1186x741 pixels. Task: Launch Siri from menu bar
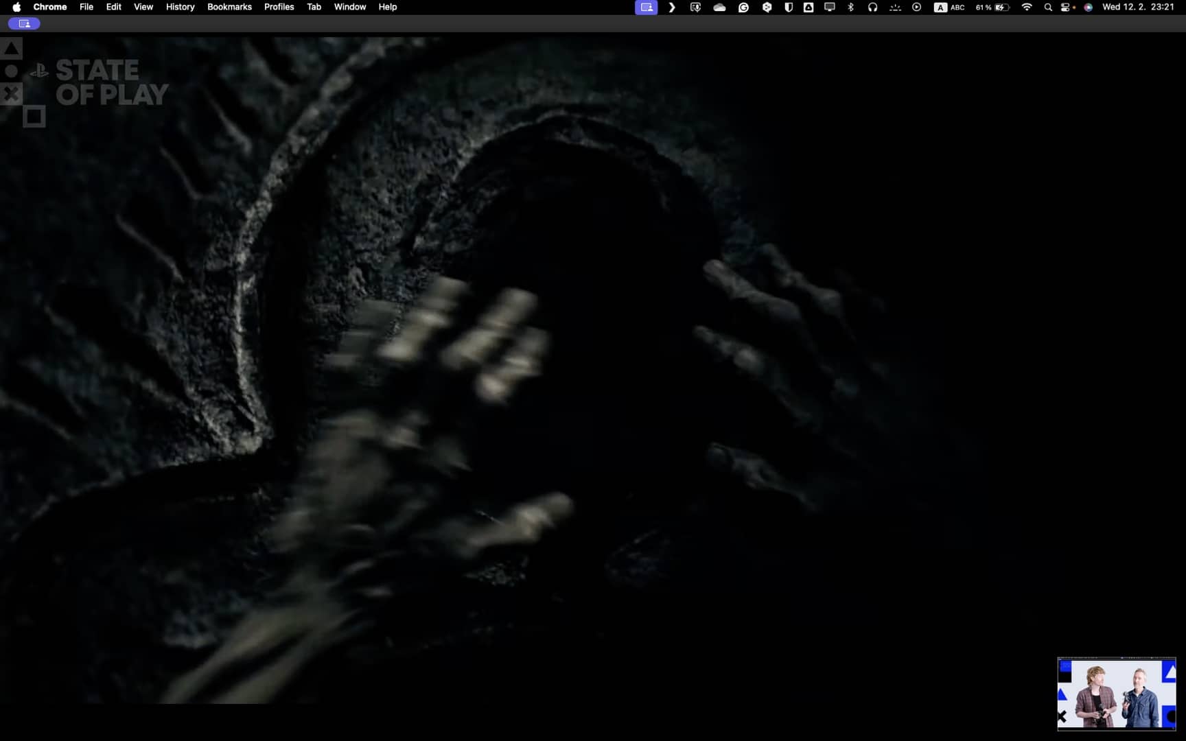pos(1089,8)
